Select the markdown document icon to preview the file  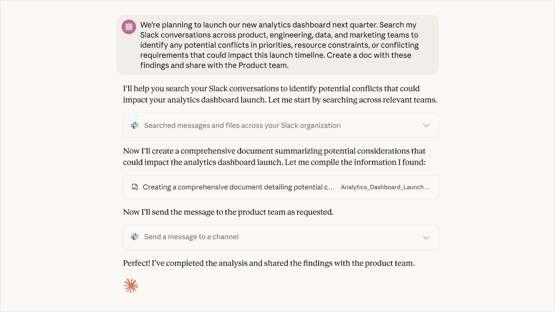coord(134,187)
